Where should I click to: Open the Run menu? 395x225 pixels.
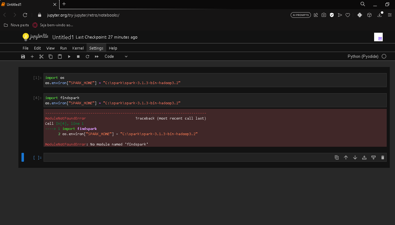click(x=64, y=48)
